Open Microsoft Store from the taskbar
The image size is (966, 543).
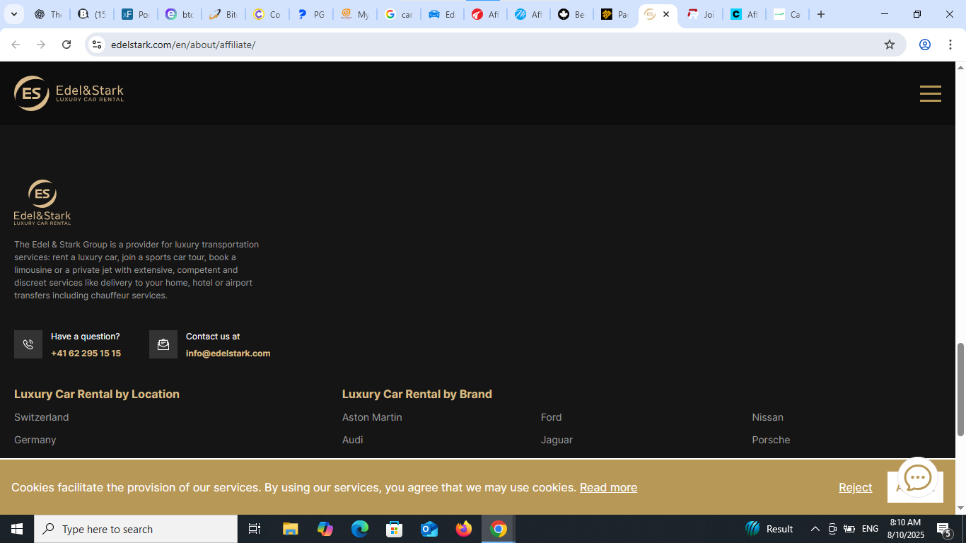[395, 529]
